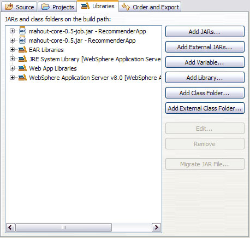Screen dimensions: 250x238
Task: Click the Projects tab folder icon
Action: click(45, 7)
